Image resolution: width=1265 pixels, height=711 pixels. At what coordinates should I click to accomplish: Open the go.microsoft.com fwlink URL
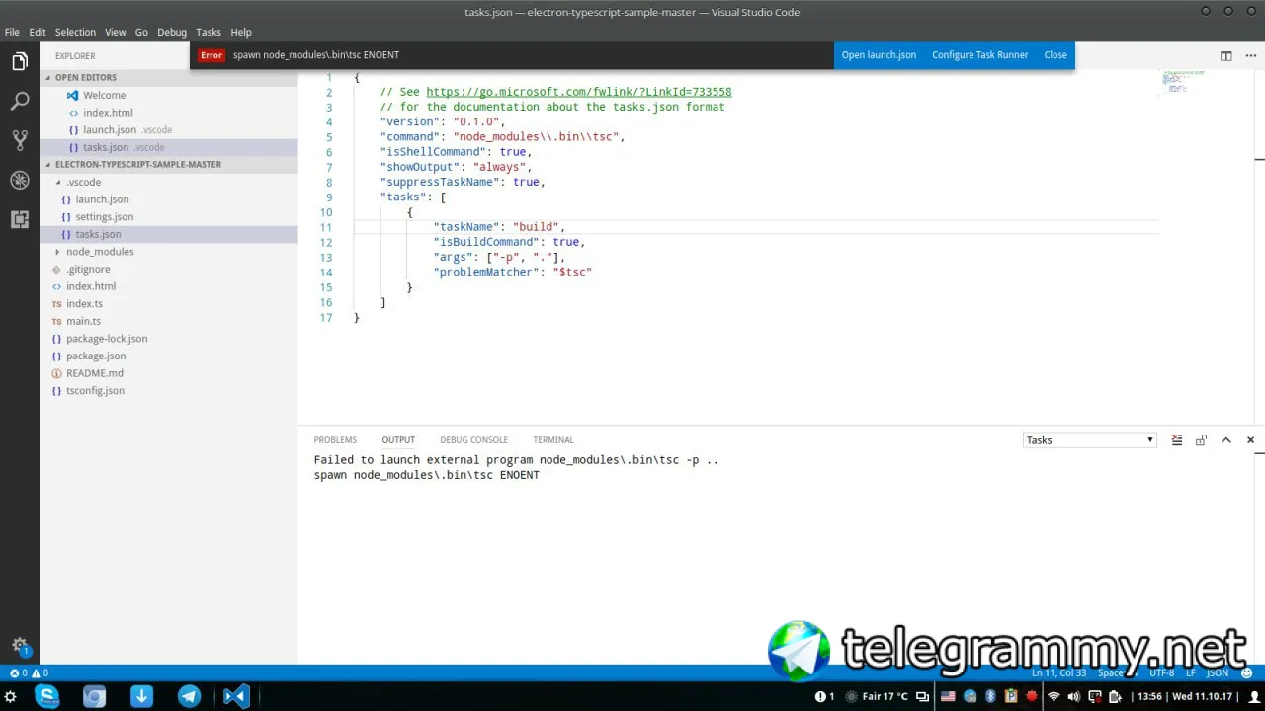tap(579, 92)
